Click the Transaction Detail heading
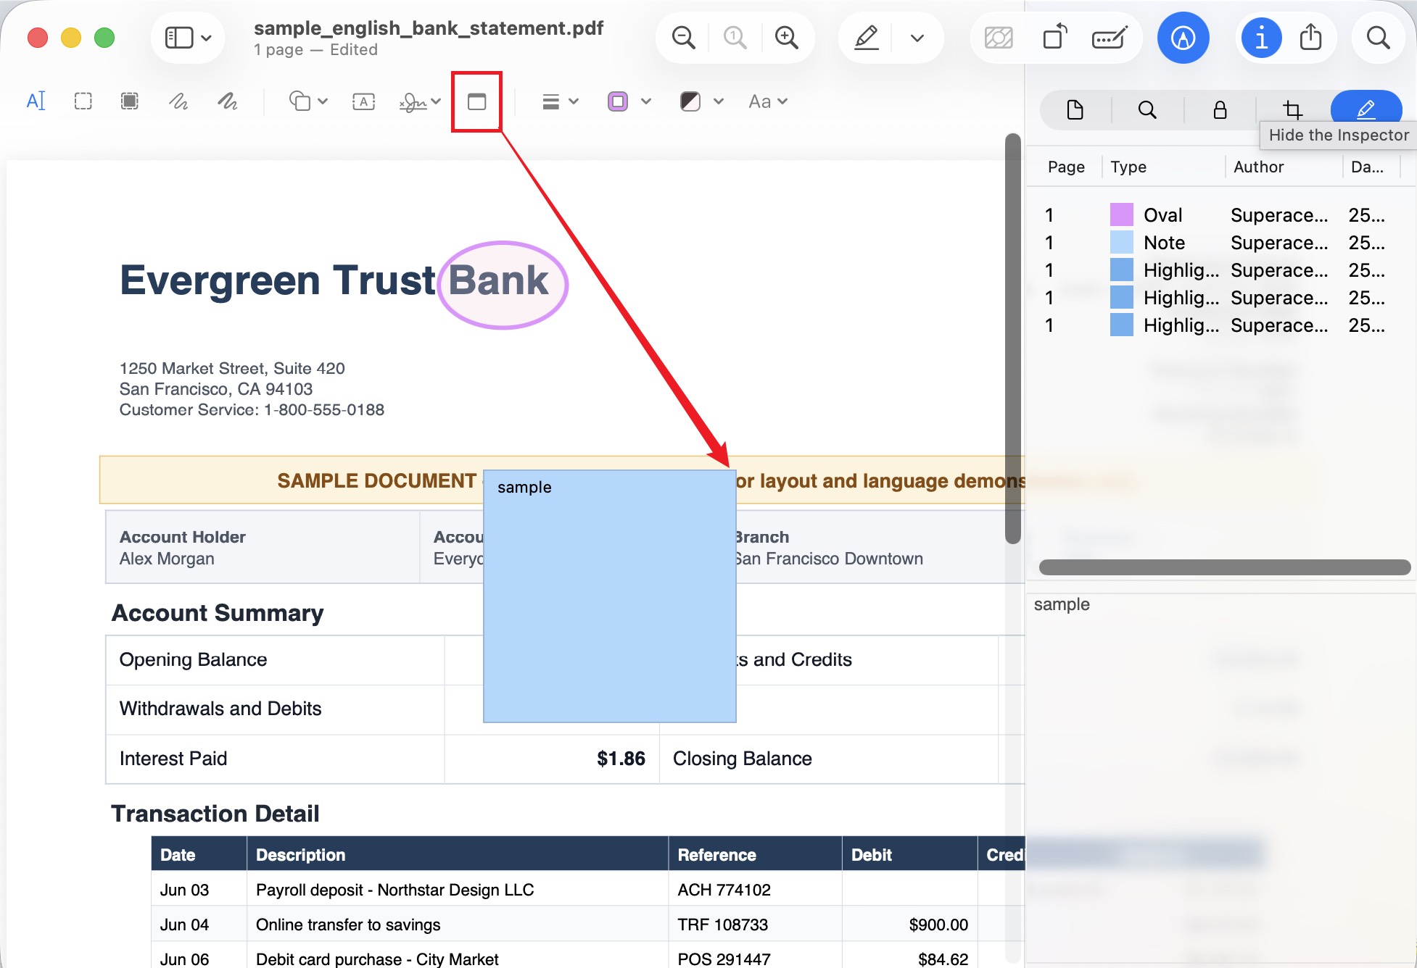Image resolution: width=1417 pixels, height=968 pixels. 215,814
